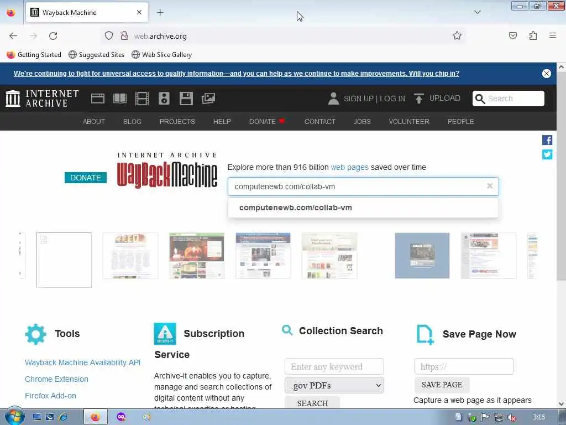The height and width of the screenshot is (425, 566).
Task: Open the CONTACT menu item
Action: coord(320,121)
